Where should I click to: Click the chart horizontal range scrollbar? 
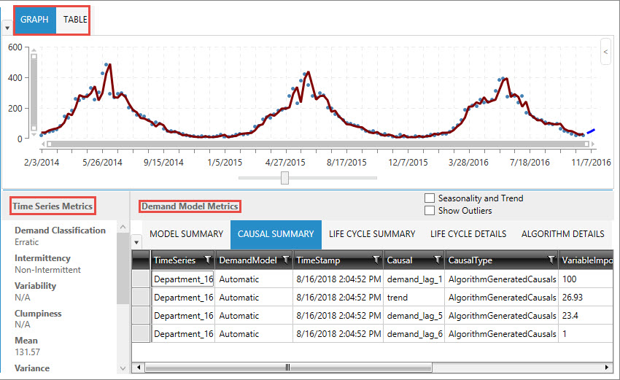click(317, 144)
